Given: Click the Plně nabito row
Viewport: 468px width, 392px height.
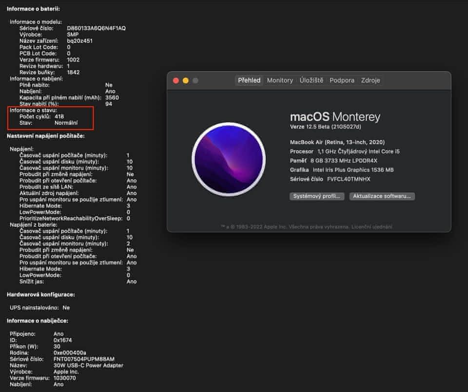Looking at the screenshot, I should (x=66, y=85).
